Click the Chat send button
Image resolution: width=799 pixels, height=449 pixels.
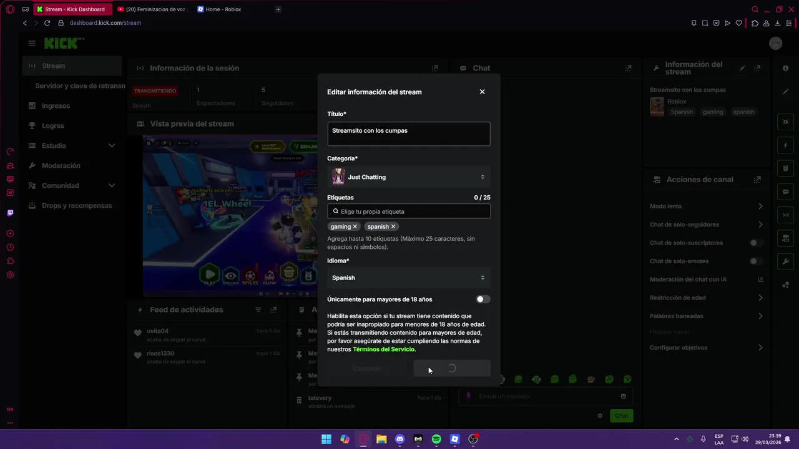pos(622,415)
